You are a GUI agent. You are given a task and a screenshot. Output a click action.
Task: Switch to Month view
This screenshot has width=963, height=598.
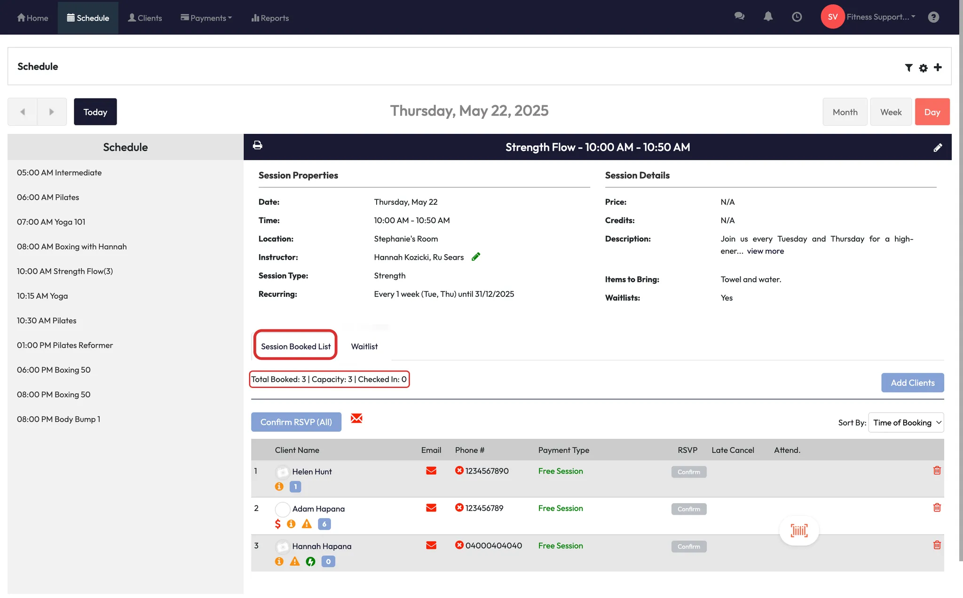coord(845,112)
